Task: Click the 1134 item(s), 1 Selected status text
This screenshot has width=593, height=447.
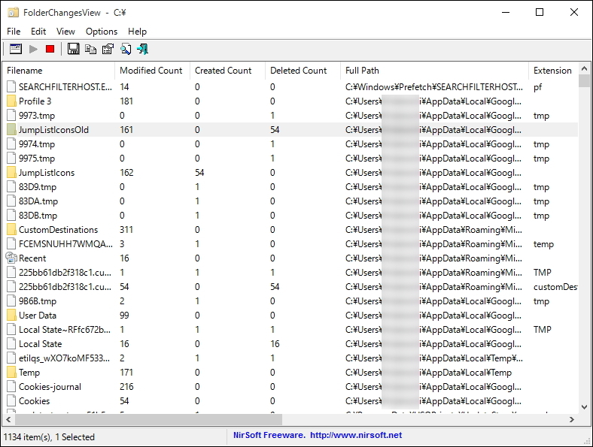Action: pyautogui.click(x=49, y=437)
